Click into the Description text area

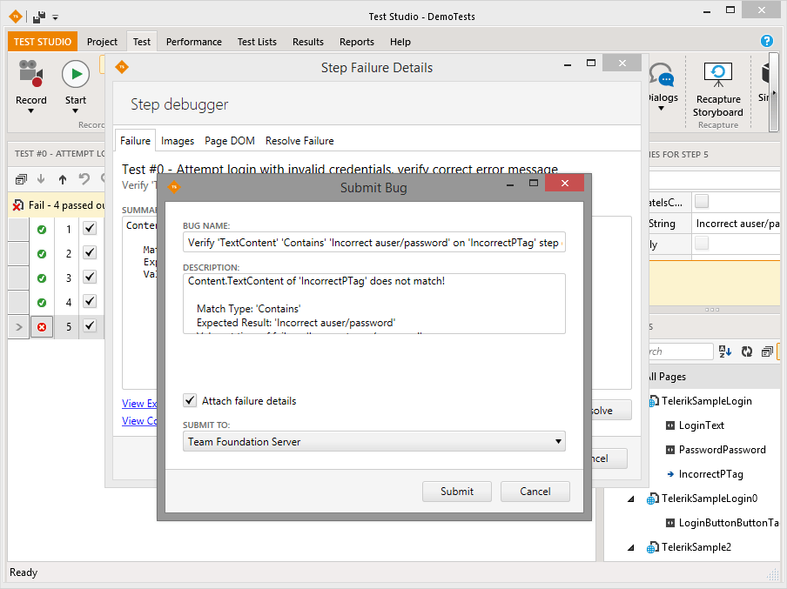point(374,304)
